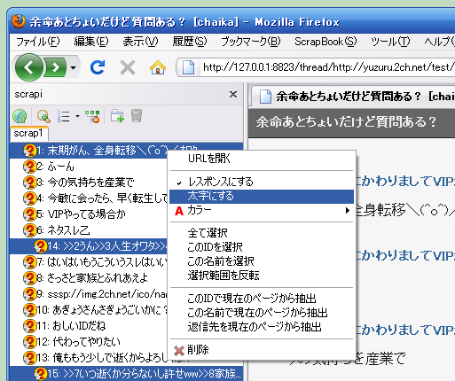
Task: Select list row 8: さっさと家族とふれあえよ
Action: pos(89,278)
